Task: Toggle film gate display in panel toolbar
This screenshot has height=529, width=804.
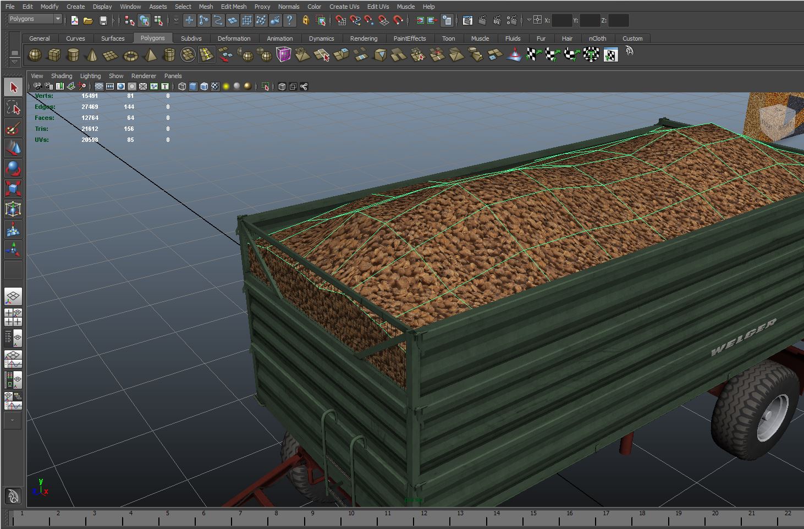Action: coord(110,86)
